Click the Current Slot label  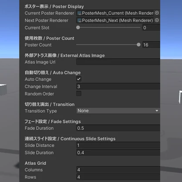point(37,28)
